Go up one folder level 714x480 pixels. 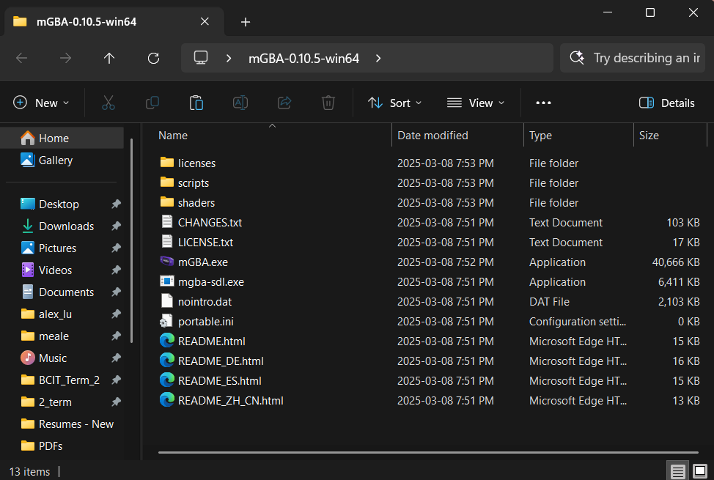(x=108, y=59)
